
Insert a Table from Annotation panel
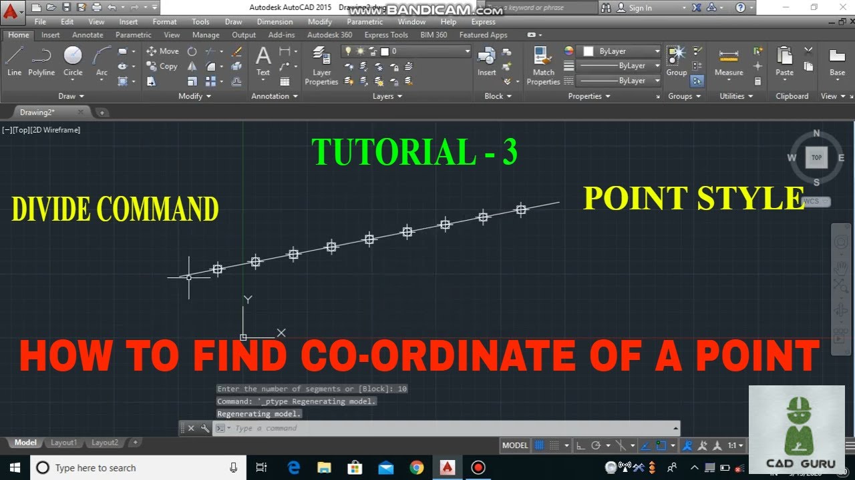click(x=285, y=81)
